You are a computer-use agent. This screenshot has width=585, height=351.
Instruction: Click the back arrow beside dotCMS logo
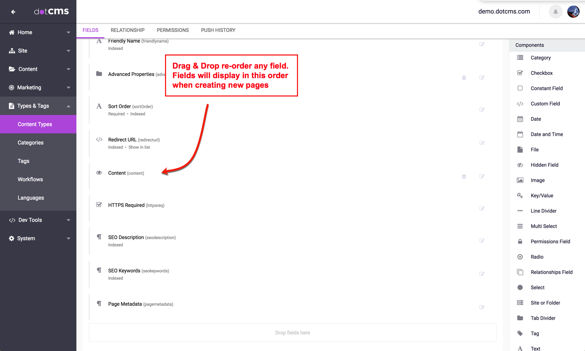(x=13, y=12)
